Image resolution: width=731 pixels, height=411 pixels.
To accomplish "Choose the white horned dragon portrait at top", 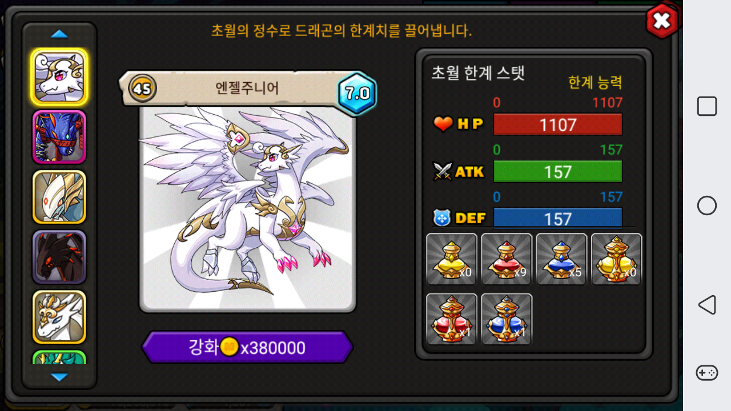I will (59, 77).
